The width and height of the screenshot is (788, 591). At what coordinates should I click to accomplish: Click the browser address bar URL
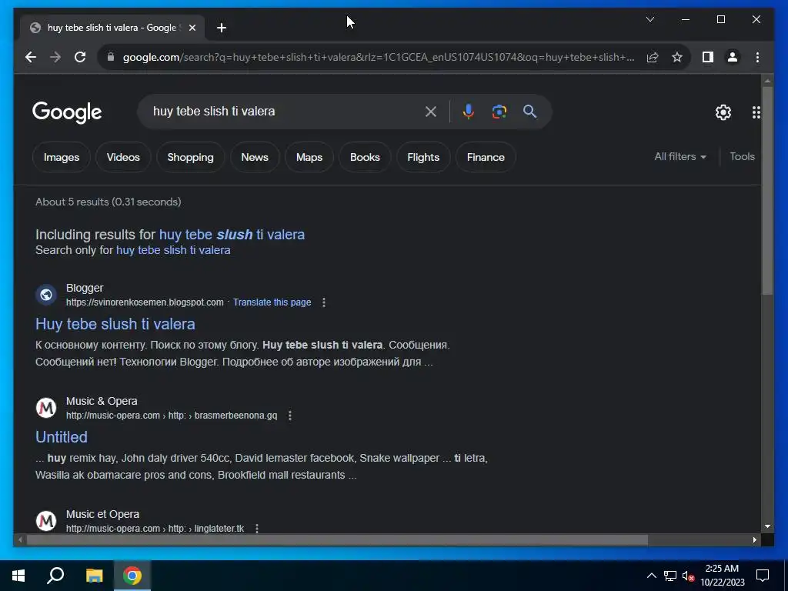click(x=379, y=57)
